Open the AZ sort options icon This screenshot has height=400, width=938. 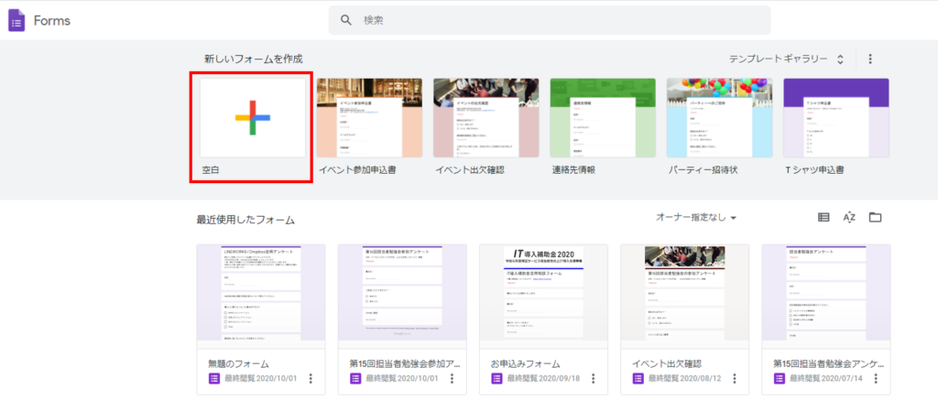tap(849, 218)
